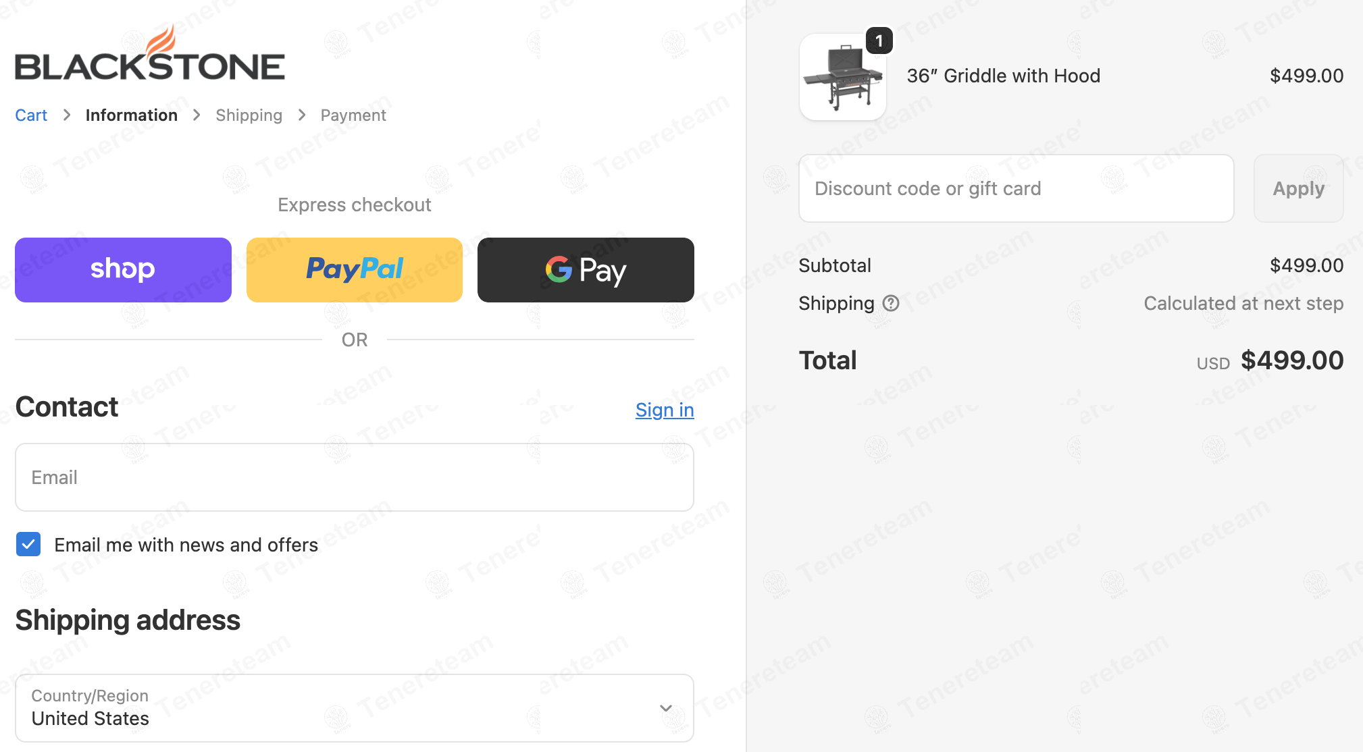Uncheck Email me with news and offers
This screenshot has height=752, width=1363.
click(x=28, y=544)
